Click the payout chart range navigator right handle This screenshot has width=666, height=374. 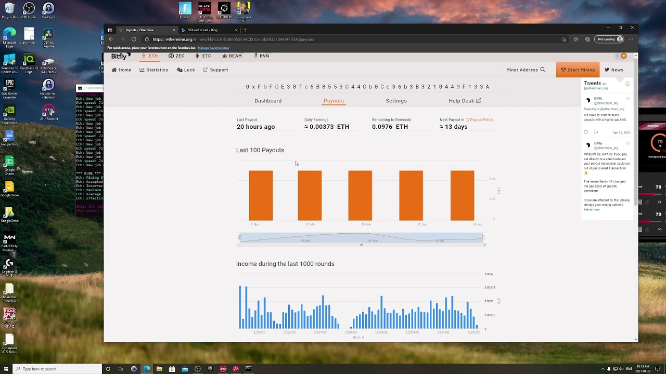coord(483,238)
